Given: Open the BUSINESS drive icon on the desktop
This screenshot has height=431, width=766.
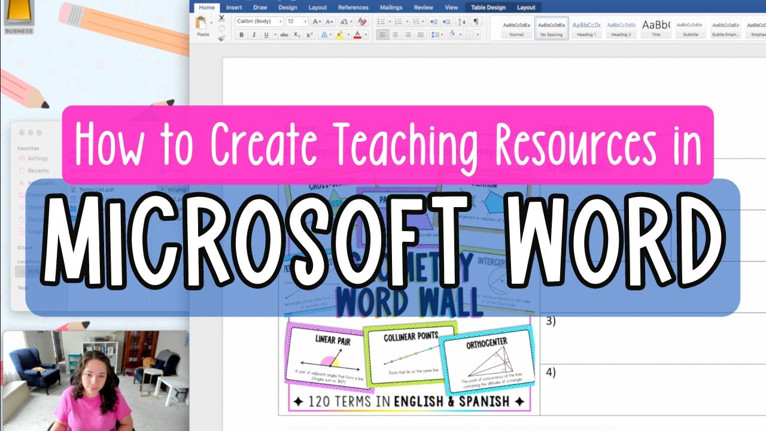Looking at the screenshot, I should [x=19, y=17].
